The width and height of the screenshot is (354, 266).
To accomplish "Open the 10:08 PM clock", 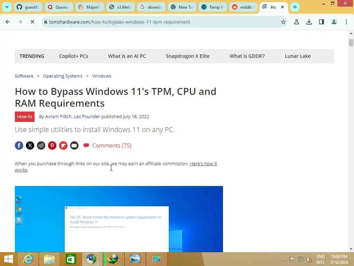I will click(x=339, y=259).
